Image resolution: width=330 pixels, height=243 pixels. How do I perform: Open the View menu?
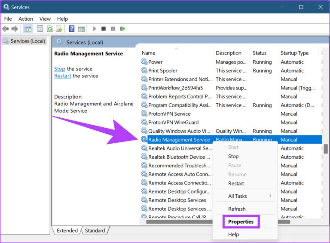coord(45,19)
